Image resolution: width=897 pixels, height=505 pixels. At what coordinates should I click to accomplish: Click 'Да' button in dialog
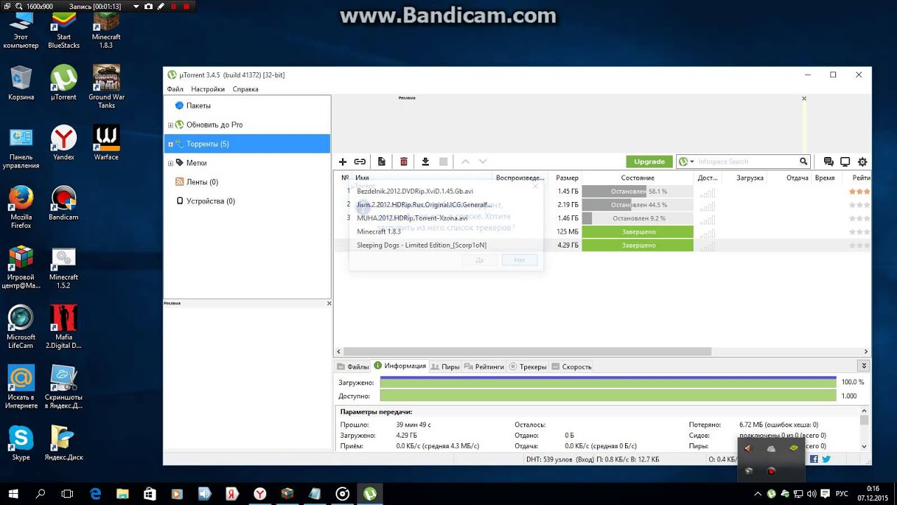pos(480,260)
